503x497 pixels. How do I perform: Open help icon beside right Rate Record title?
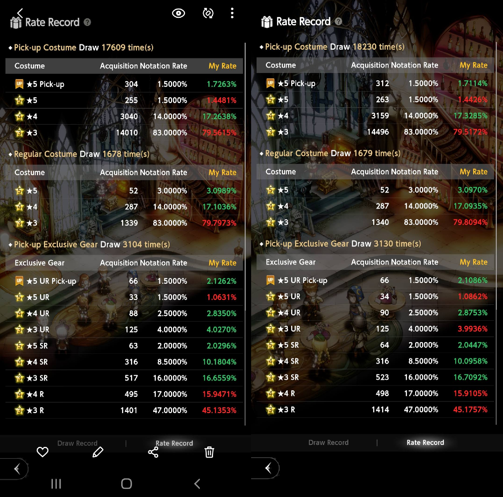[x=339, y=21]
